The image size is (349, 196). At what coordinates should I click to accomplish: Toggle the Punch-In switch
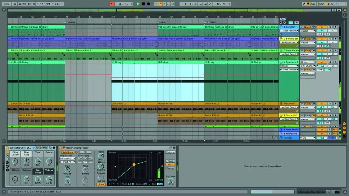[x=200, y=4]
